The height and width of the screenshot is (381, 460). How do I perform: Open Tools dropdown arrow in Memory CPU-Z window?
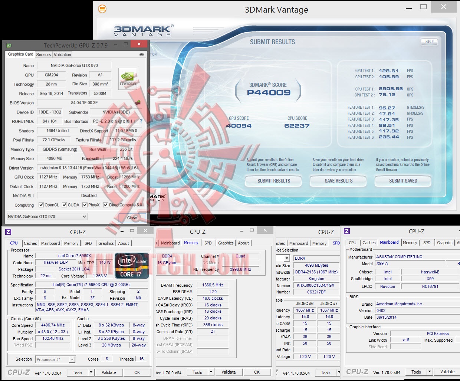click(211, 372)
